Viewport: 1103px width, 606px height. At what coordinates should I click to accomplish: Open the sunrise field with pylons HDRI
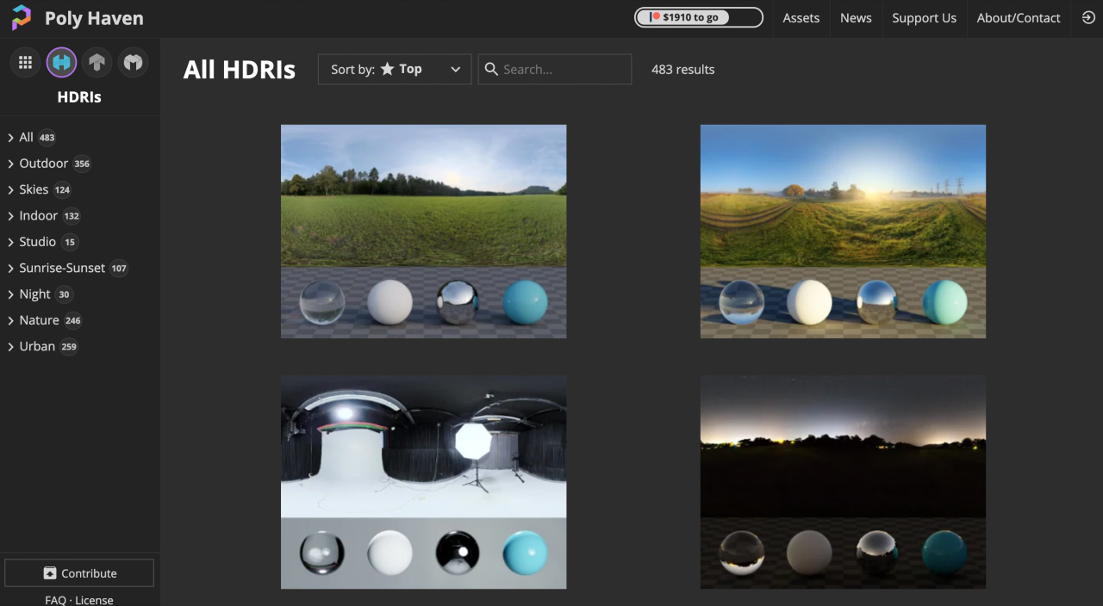[x=843, y=232]
